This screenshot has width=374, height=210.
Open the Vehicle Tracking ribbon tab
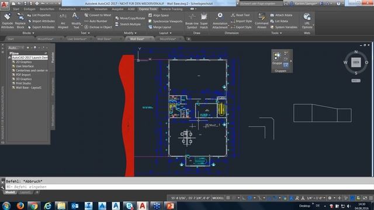tap(172, 9)
